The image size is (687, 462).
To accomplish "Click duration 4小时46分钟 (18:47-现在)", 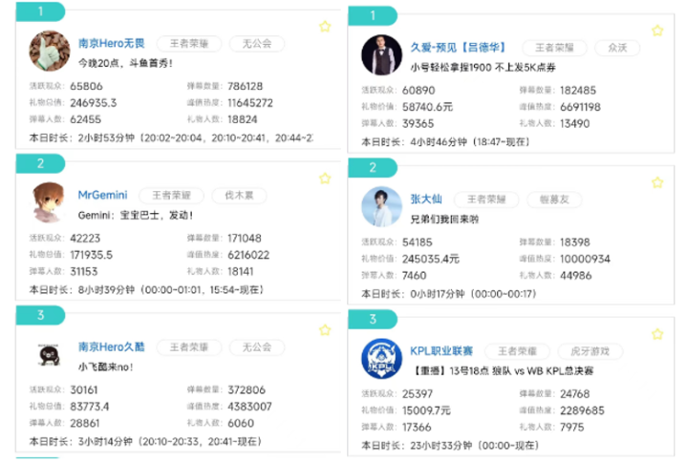I will [x=470, y=141].
